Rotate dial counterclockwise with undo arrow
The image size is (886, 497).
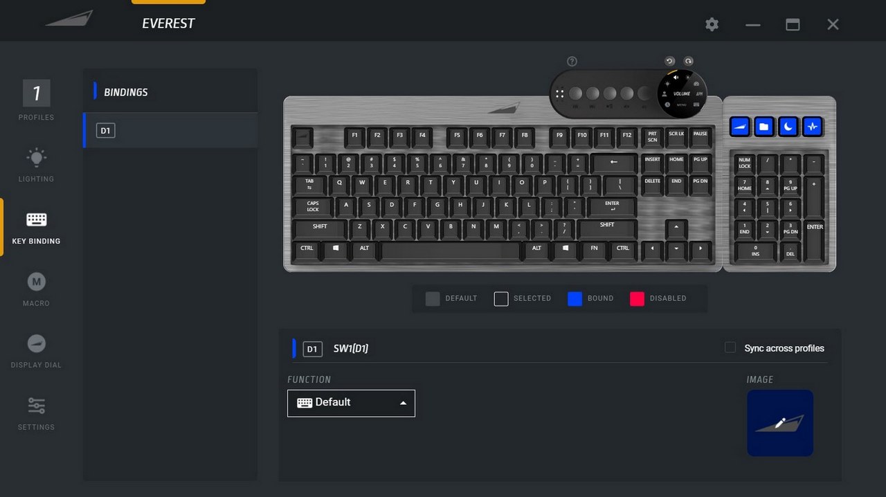[669, 62]
